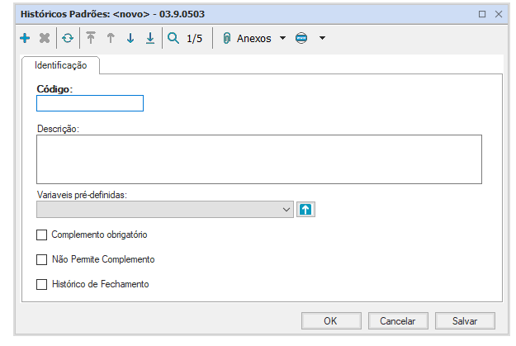516x346 pixels.
Task: Click the gray X delete record icon
Action: [x=45, y=38]
